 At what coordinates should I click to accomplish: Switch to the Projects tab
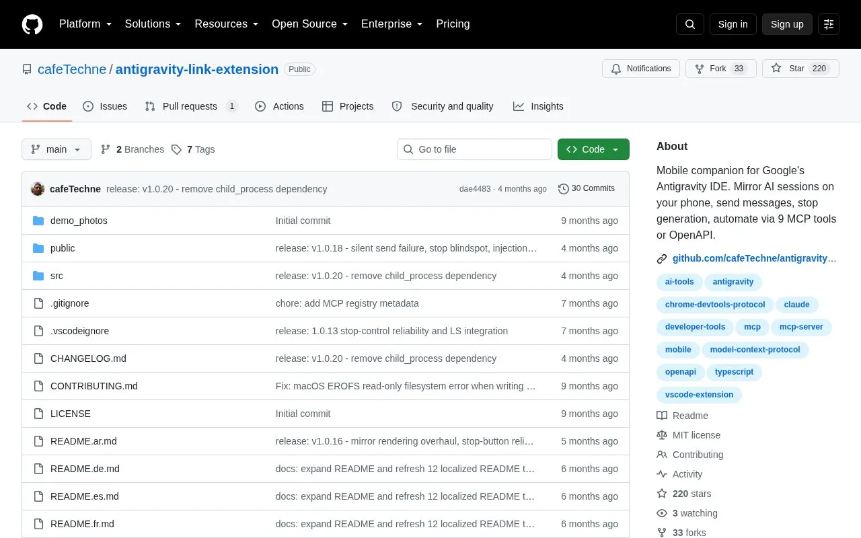coord(348,106)
